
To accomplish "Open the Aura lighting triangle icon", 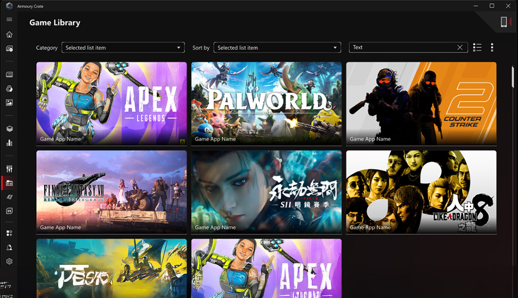I will coord(9,88).
